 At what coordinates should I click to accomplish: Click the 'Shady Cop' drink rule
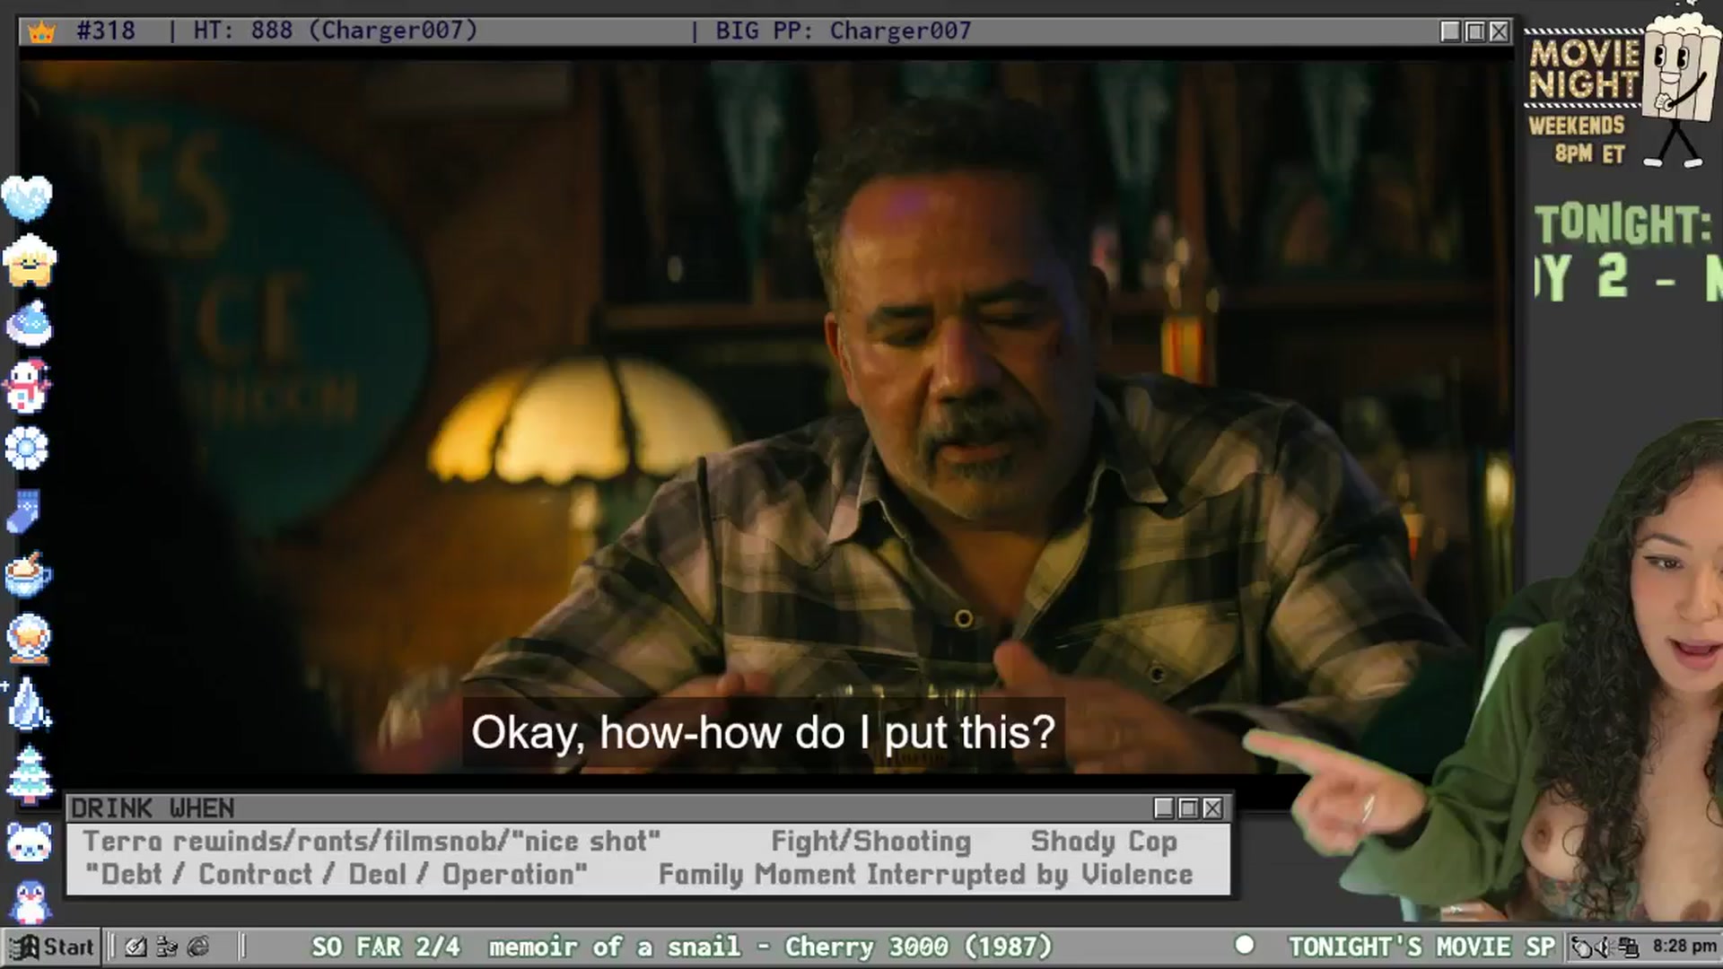coord(1104,842)
